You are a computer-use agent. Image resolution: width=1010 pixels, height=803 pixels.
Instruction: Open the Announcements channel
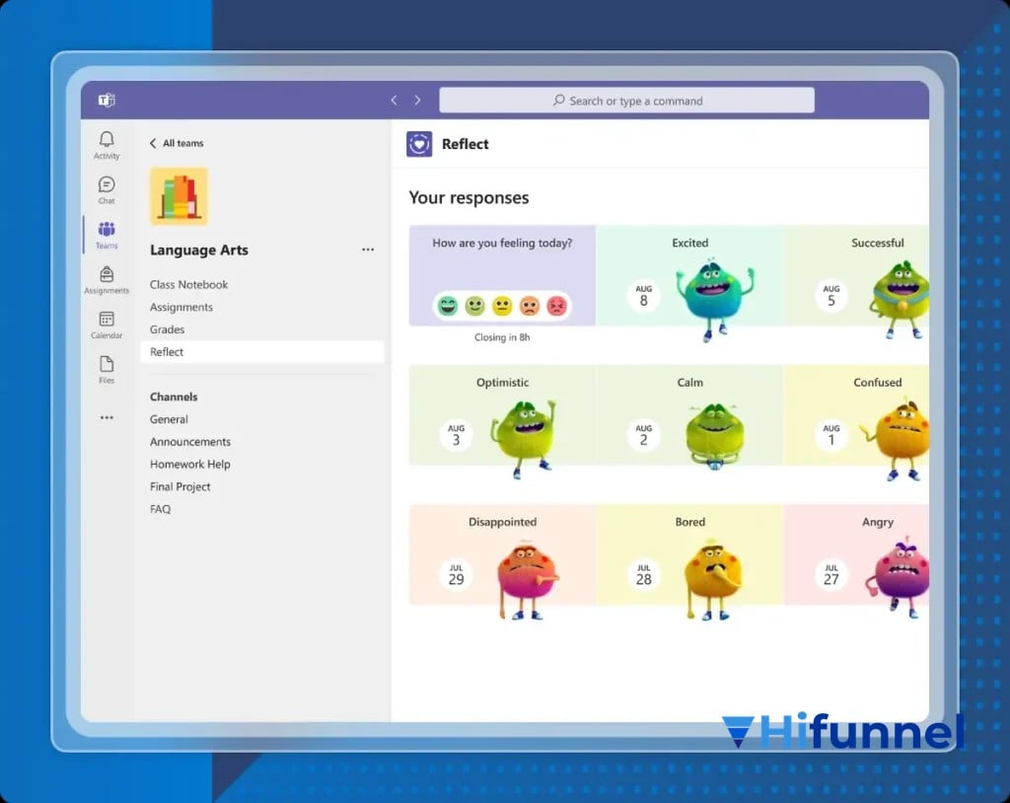pos(190,442)
